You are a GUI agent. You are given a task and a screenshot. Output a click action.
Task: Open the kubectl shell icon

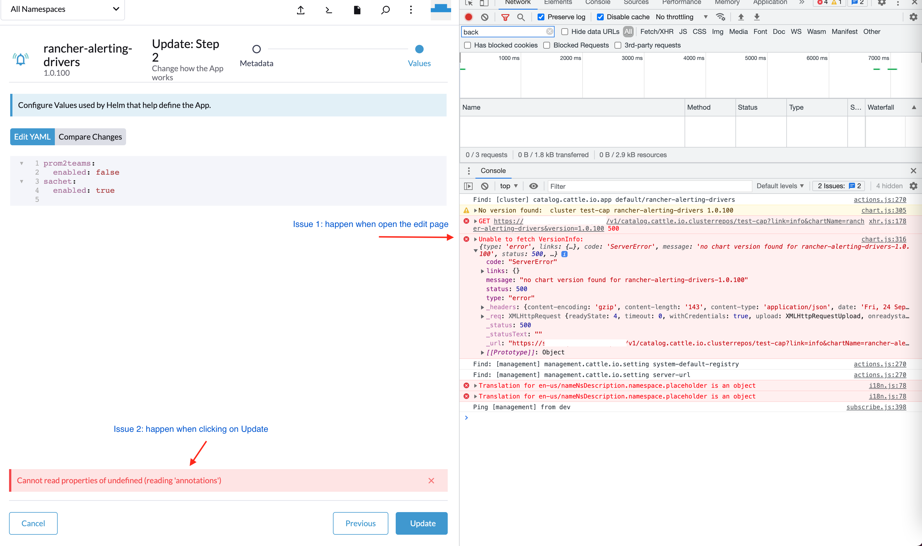click(x=329, y=10)
